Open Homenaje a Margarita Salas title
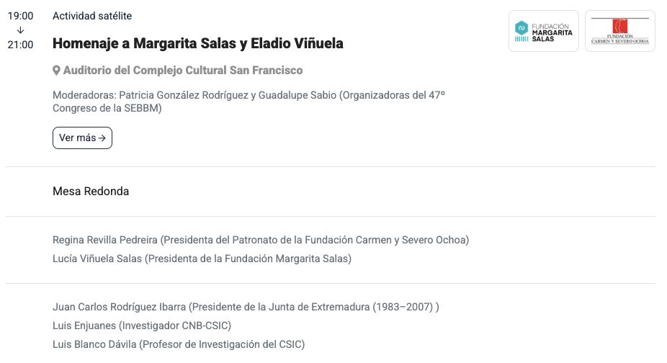 [198, 43]
